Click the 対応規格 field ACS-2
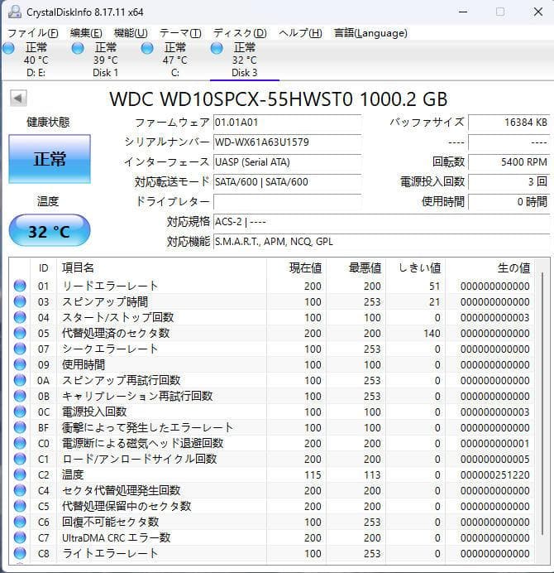This screenshot has height=573, width=554. [381, 221]
